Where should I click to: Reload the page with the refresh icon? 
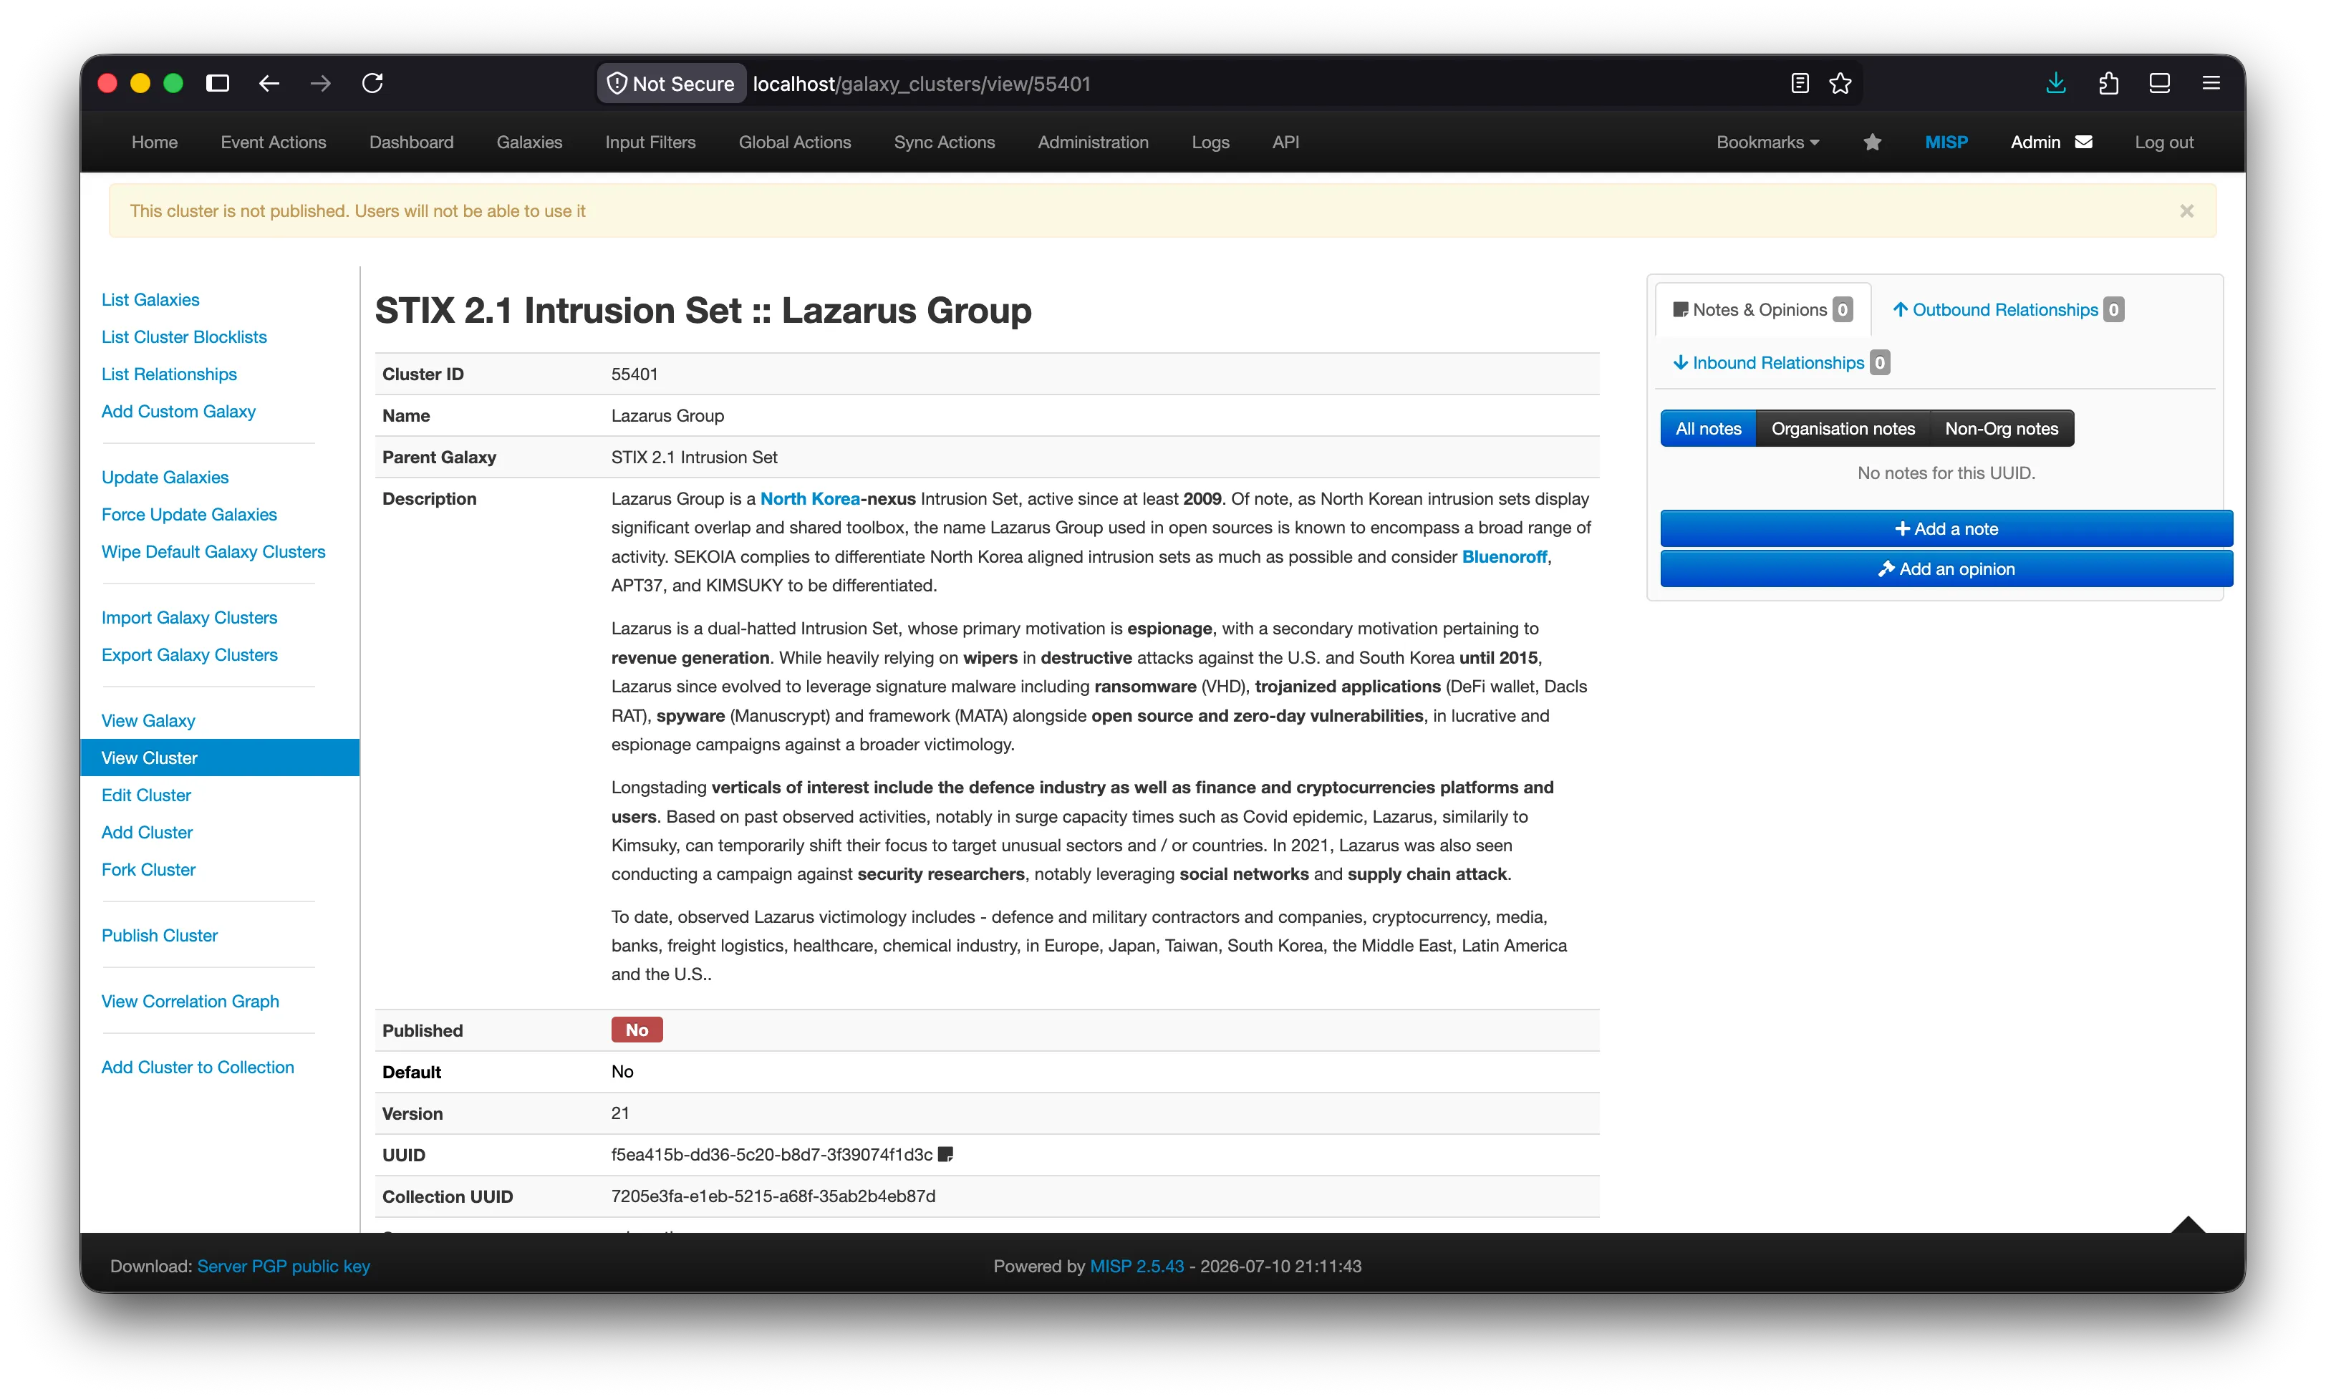pyautogui.click(x=372, y=84)
